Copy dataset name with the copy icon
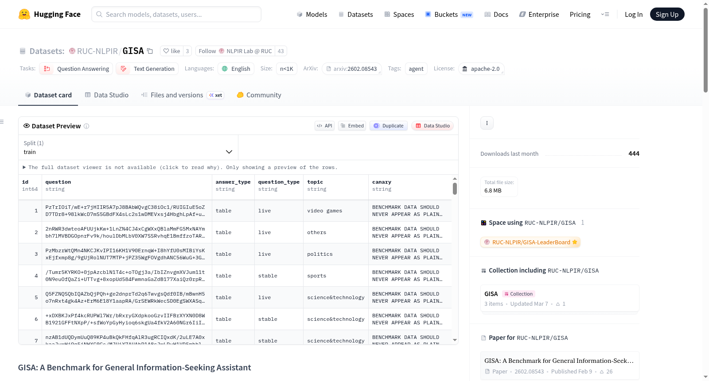Viewport: 709px width, 381px height. (x=150, y=51)
